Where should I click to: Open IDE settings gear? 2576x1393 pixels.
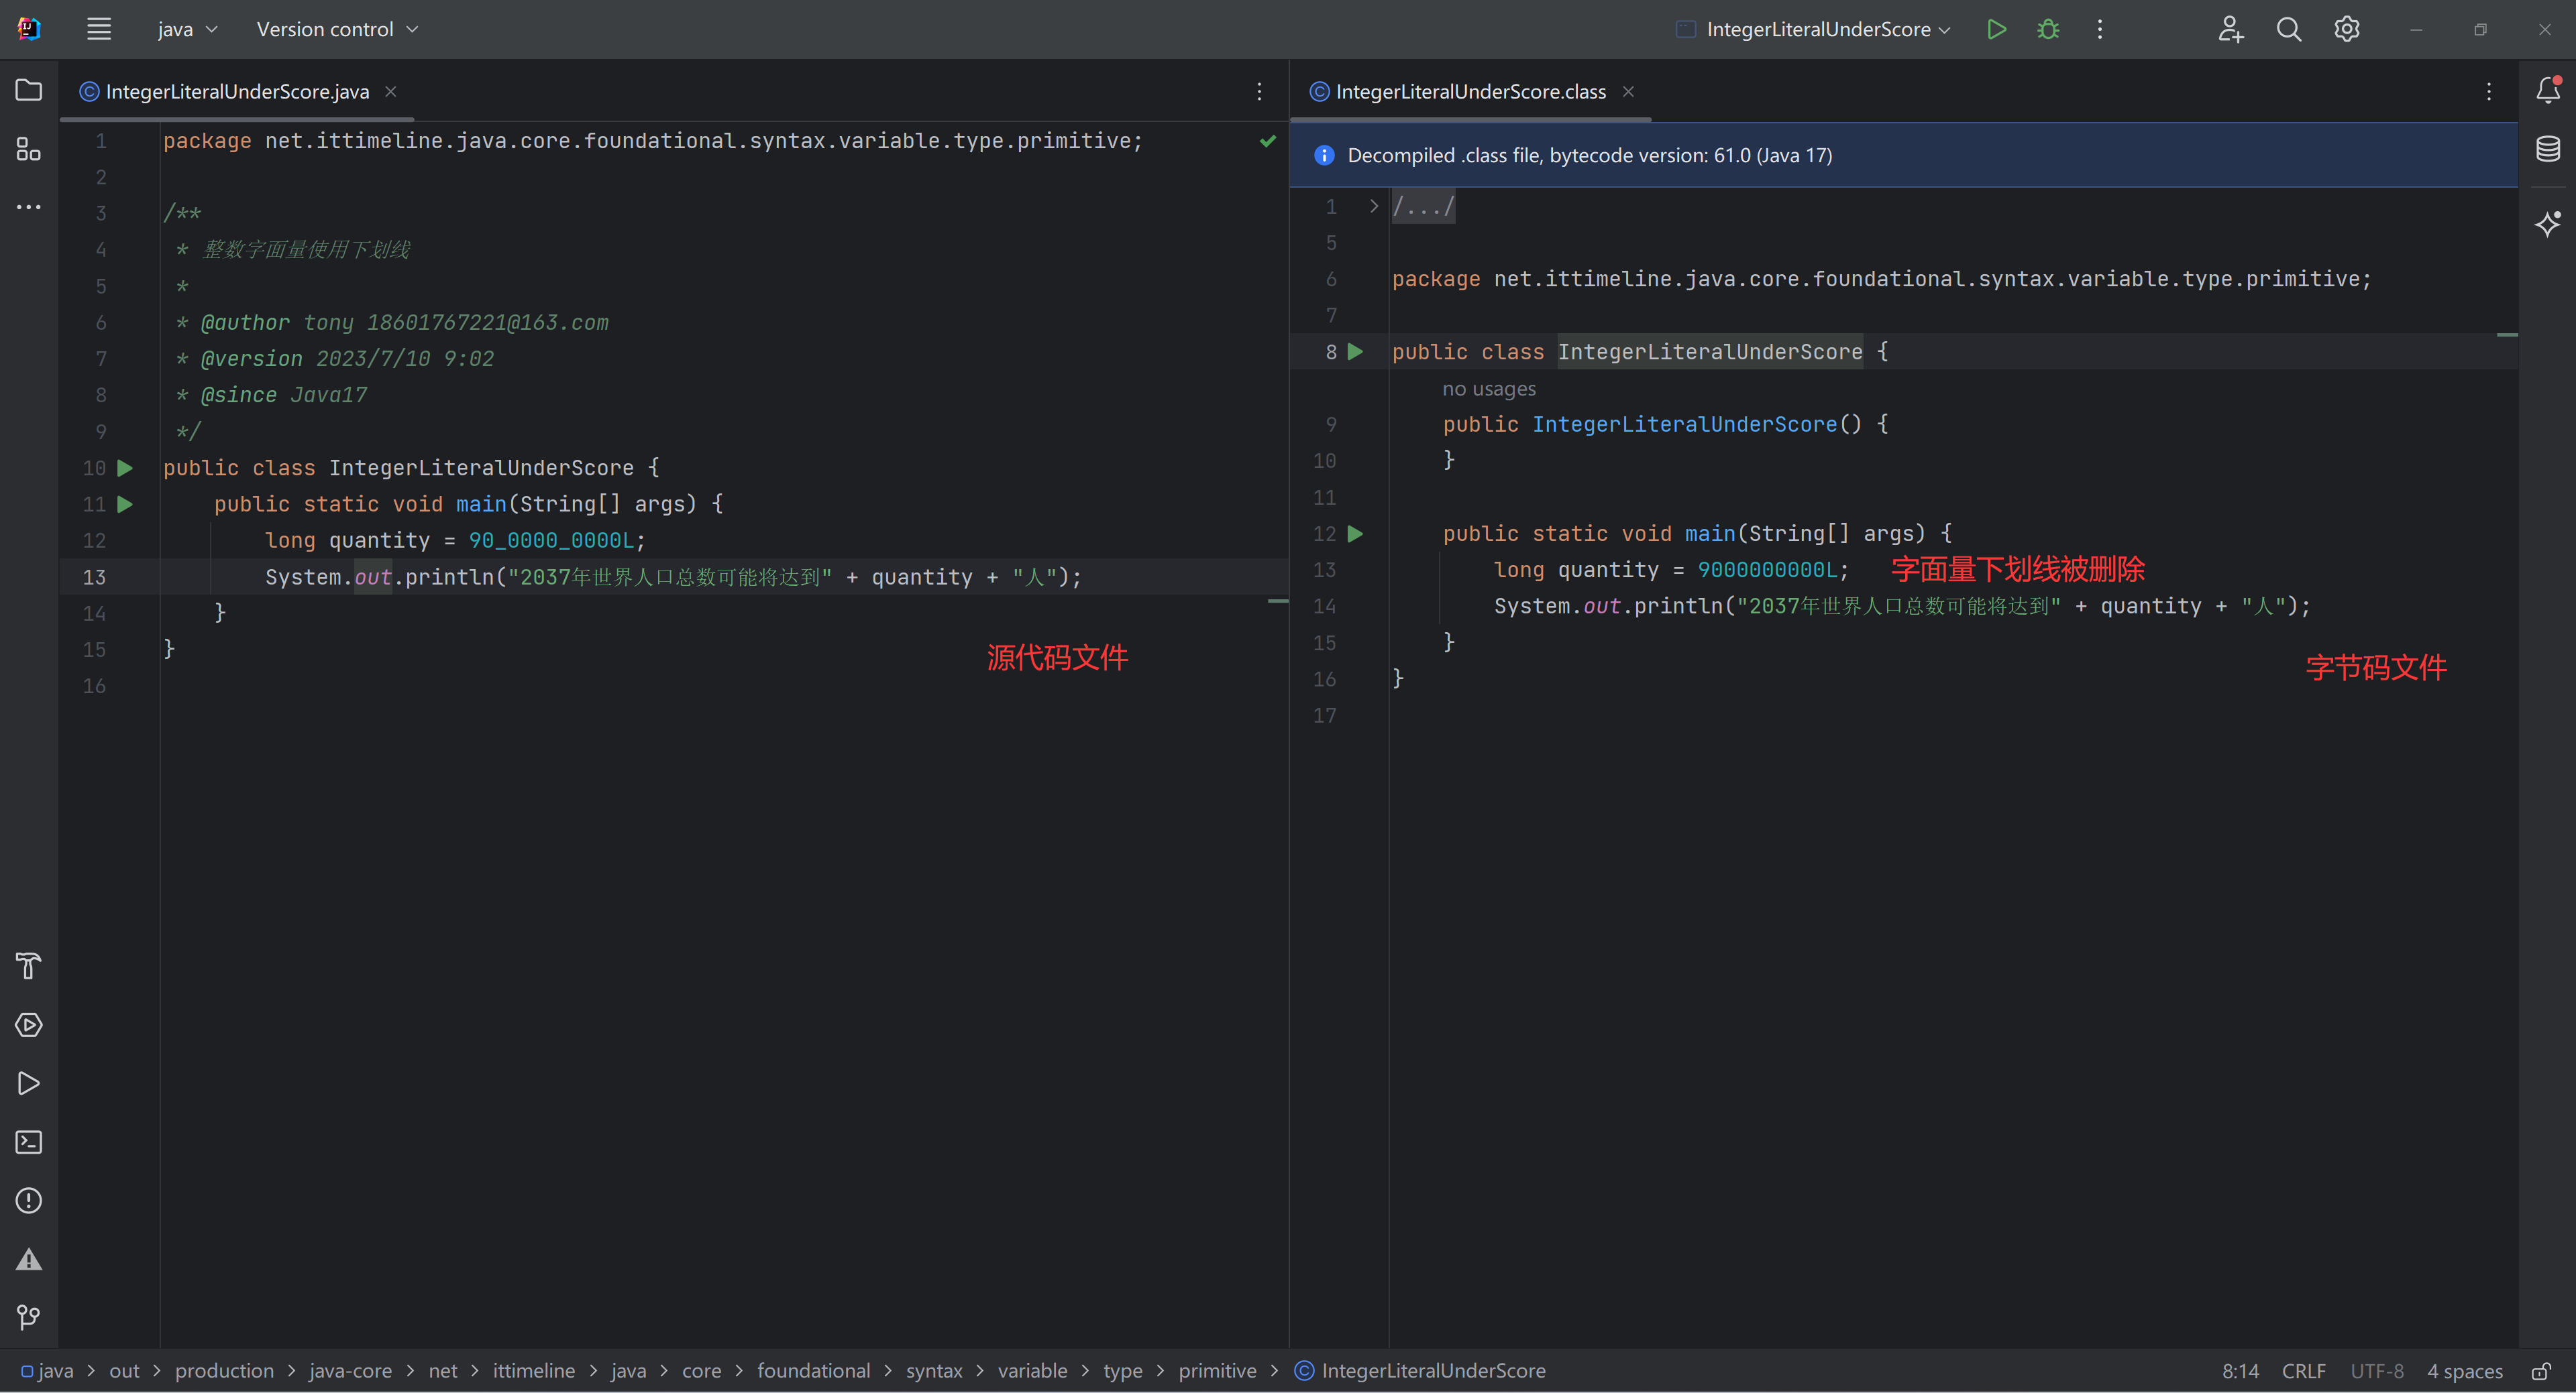(2347, 29)
